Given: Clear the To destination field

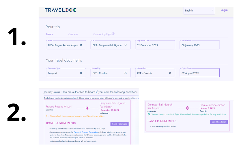Looking at the screenshot, I should point(126,45).
